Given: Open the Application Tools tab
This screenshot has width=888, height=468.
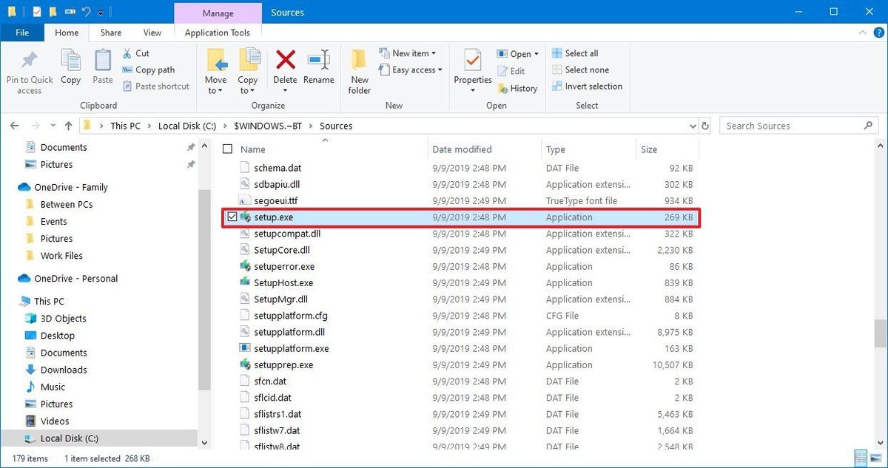Looking at the screenshot, I should (217, 33).
